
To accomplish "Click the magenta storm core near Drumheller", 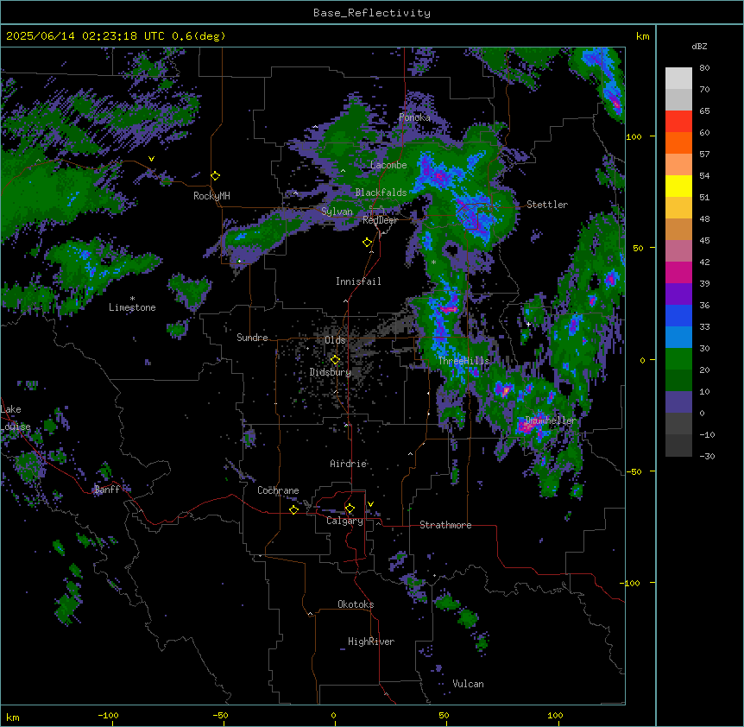I will [526, 427].
